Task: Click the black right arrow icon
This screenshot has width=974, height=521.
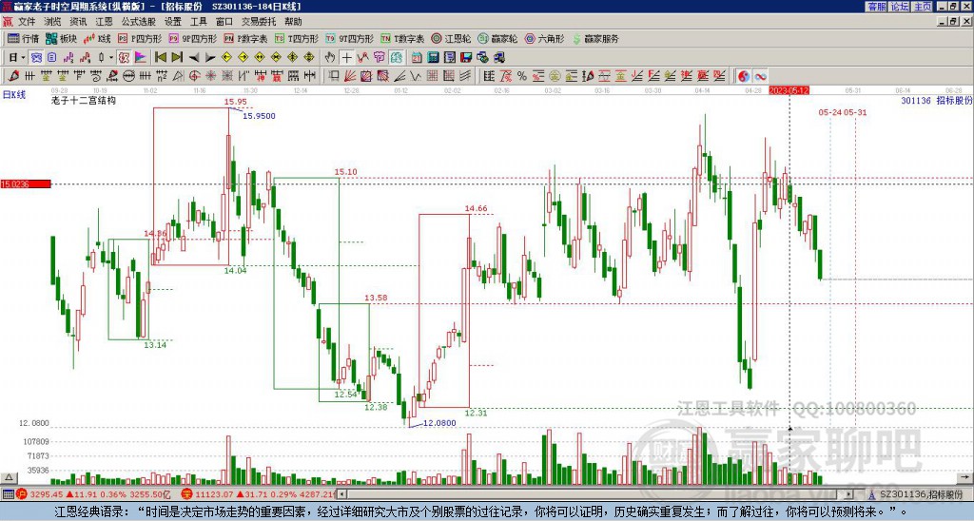Action: pos(210,58)
